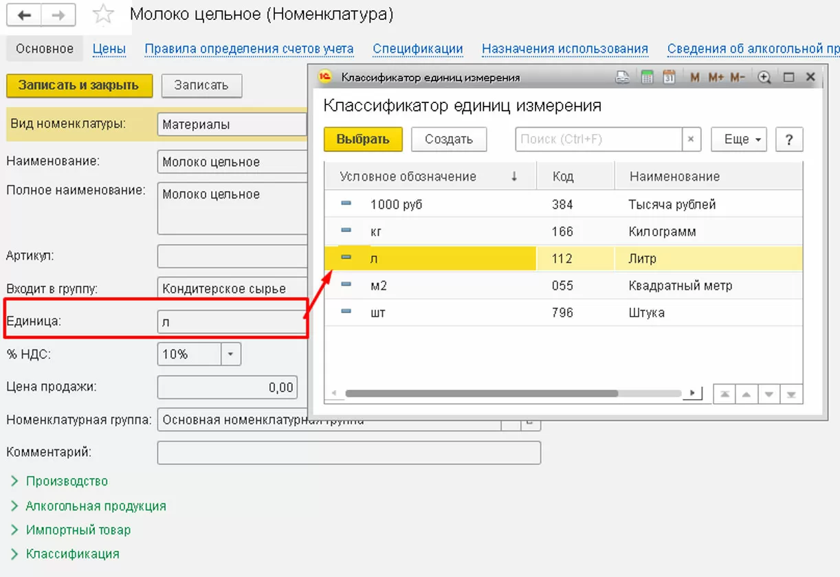Open the Назначения использования tab
The width and height of the screenshot is (840, 577).
coord(565,49)
